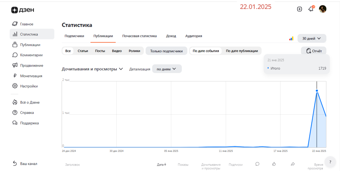Toggle Только подписчики filter
This screenshot has width=340, height=171.
pyautogui.click(x=166, y=51)
